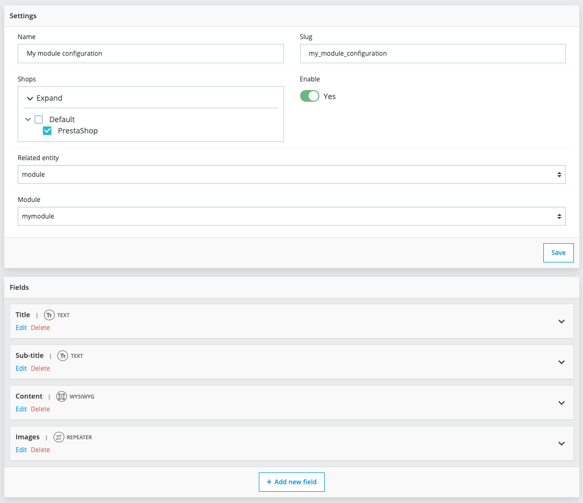Toggle the Enable switch off
The image size is (583, 503).
[309, 96]
